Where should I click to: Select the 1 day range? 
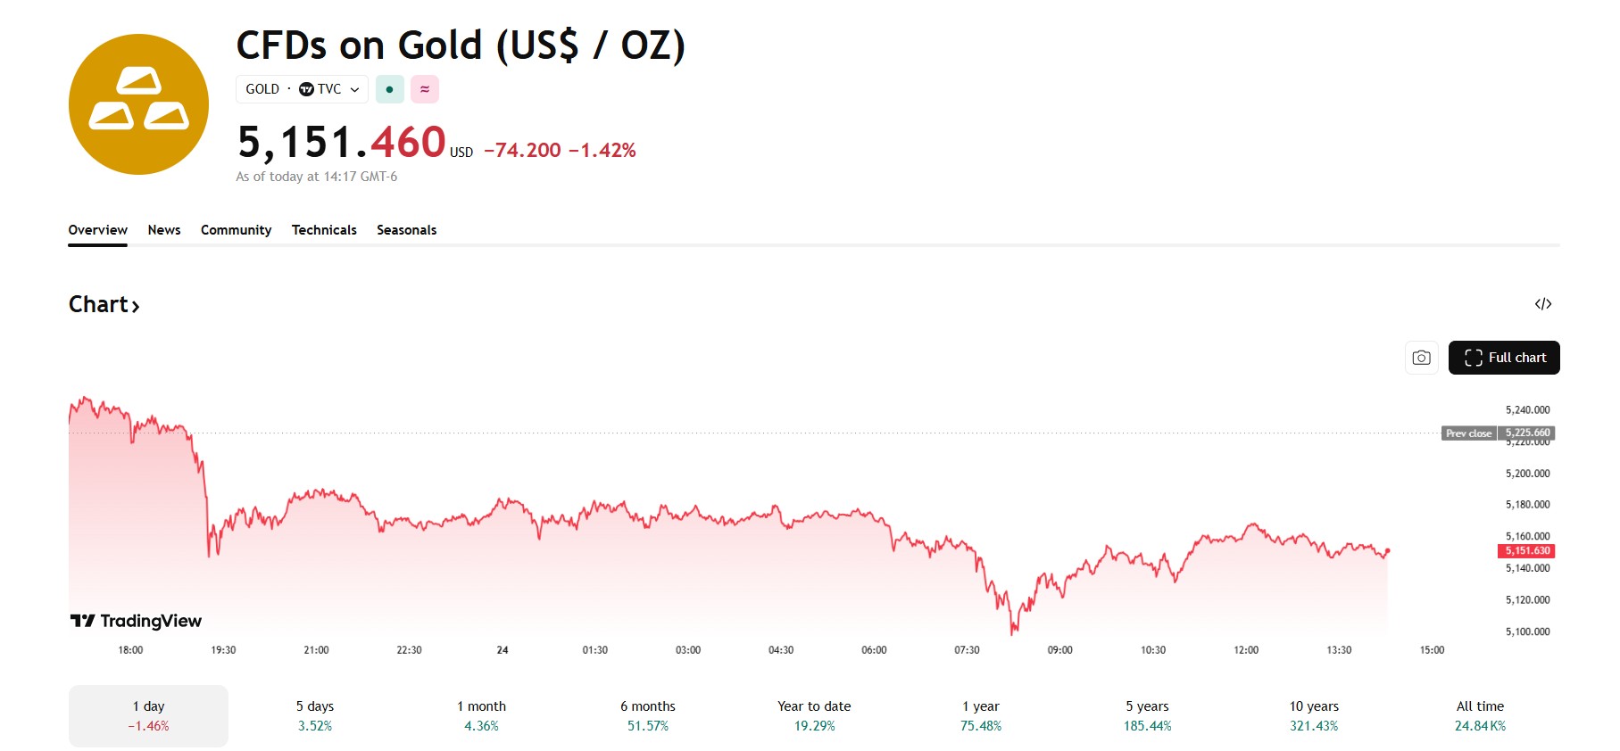pos(148,715)
